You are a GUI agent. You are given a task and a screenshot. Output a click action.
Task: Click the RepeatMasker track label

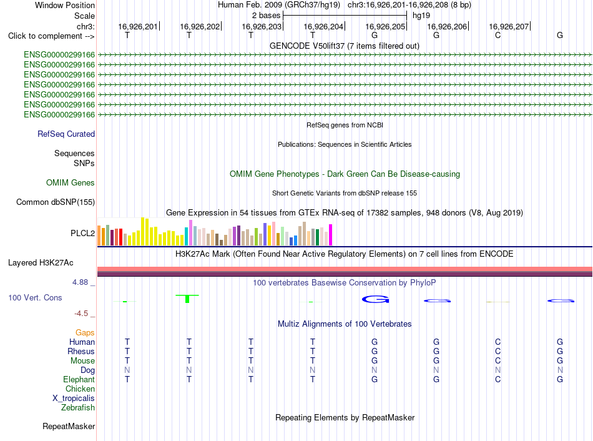(x=69, y=426)
